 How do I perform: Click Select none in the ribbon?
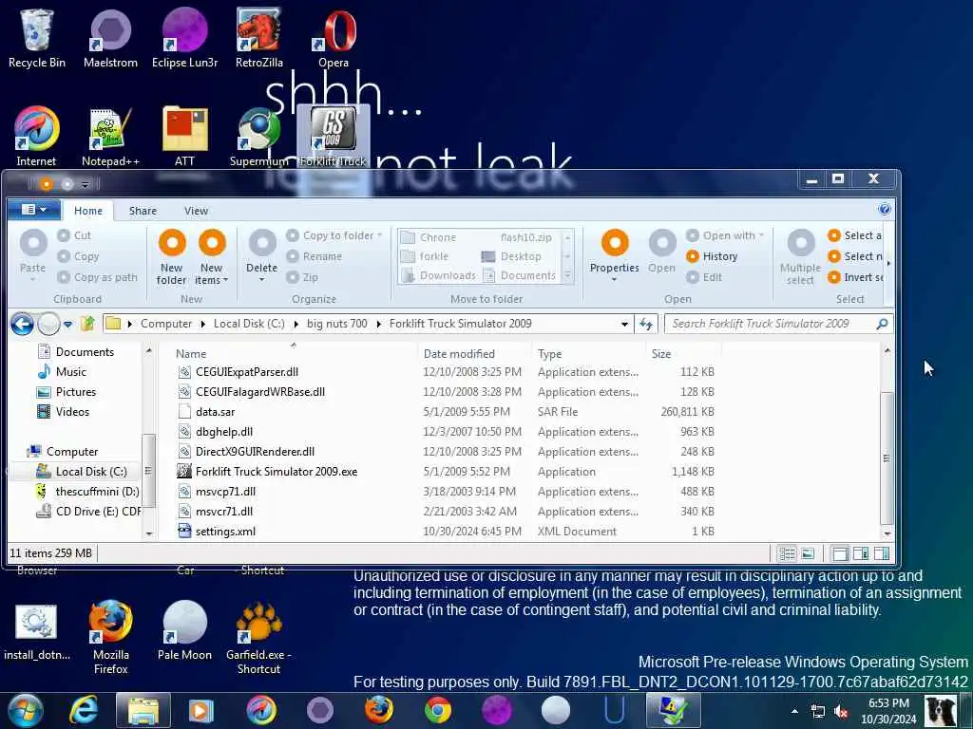(x=855, y=256)
